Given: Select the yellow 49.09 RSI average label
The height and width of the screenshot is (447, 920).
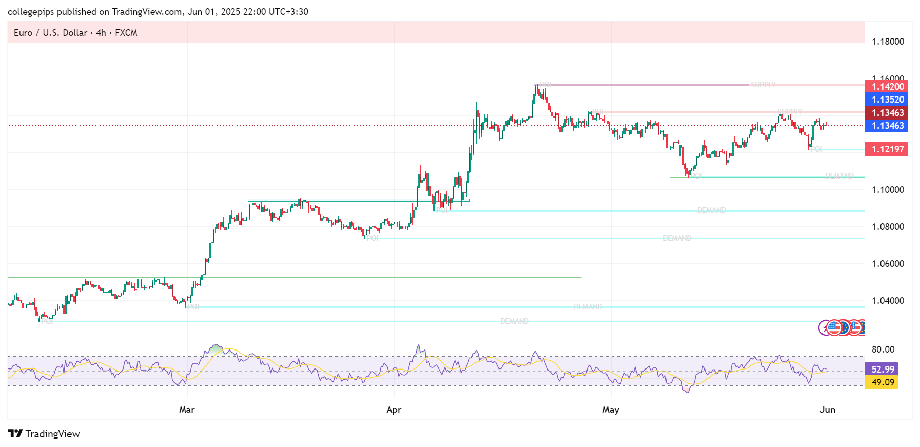Looking at the screenshot, I should pos(882,382).
